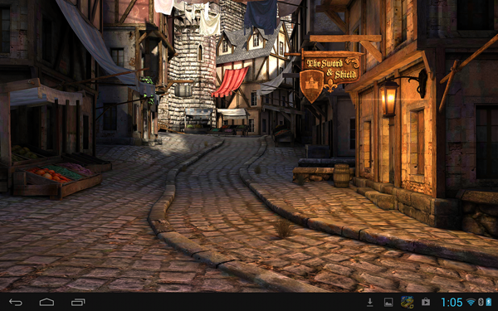
Task: Open the yellow car game notification
Action: [407, 302]
